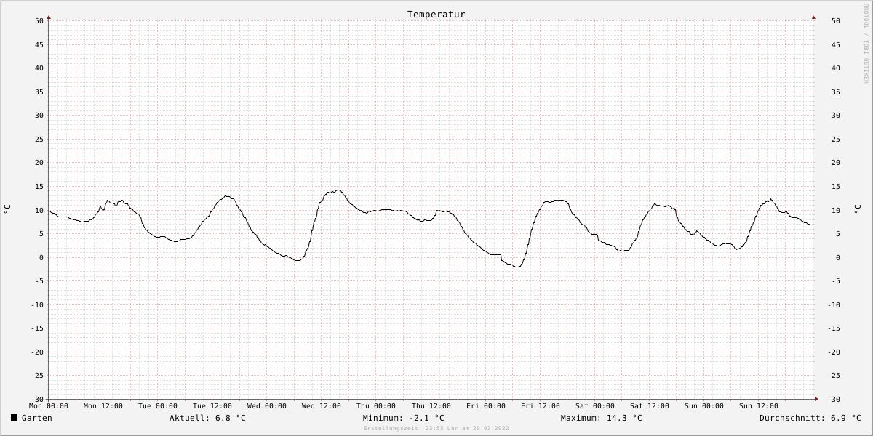This screenshot has height=436, width=873.
Task: Click the -30 label on left temperature axis
Action: (37, 400)
